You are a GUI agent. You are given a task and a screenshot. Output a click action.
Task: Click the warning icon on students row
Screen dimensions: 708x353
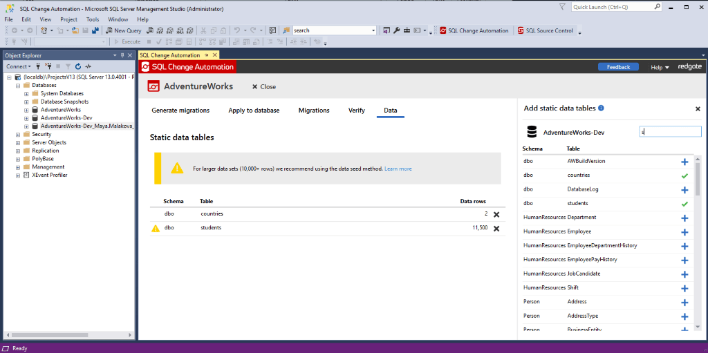pos(156,228)
